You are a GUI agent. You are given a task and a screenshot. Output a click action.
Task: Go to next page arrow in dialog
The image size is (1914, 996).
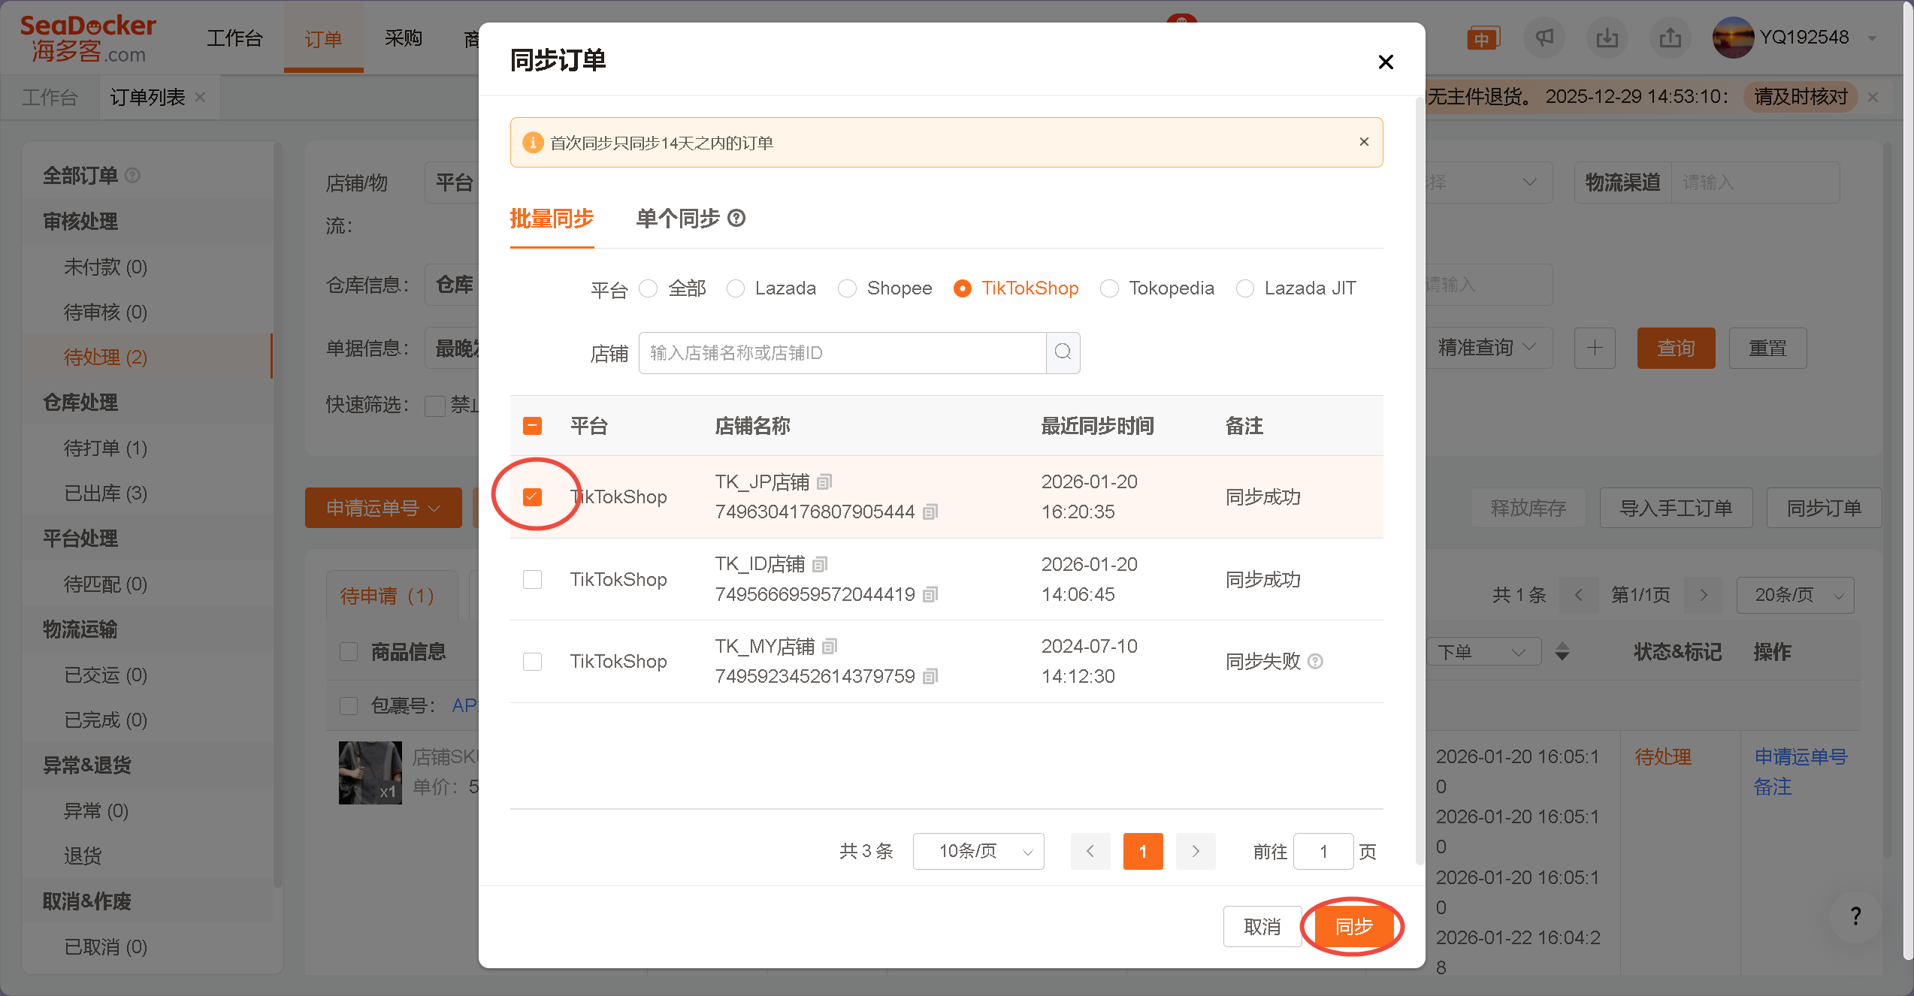[1195, 851]
